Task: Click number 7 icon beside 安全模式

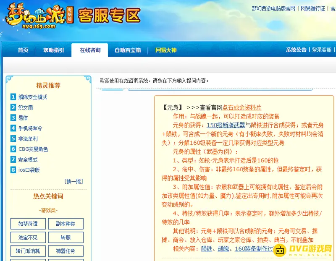Action: pyautogui.click(x=13, y=159)
